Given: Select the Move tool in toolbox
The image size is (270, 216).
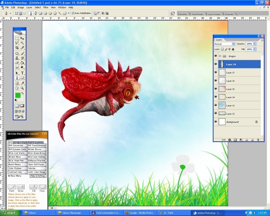Looking at the screenshot, I should [22, 38].
